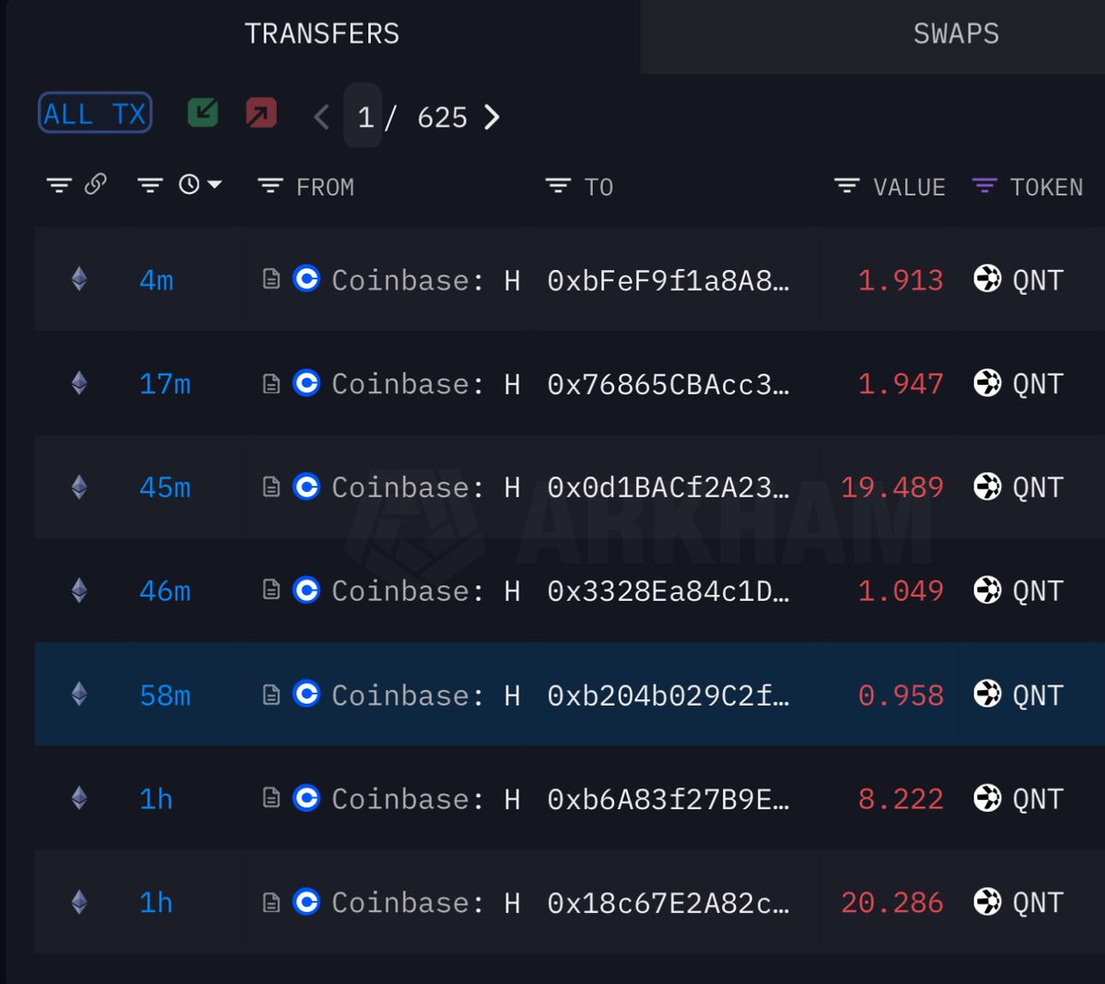Toggle the green incoming transfers filter
Viewport: 1105px width, 984px height.
pyautogui.click(x=203, y=113)
